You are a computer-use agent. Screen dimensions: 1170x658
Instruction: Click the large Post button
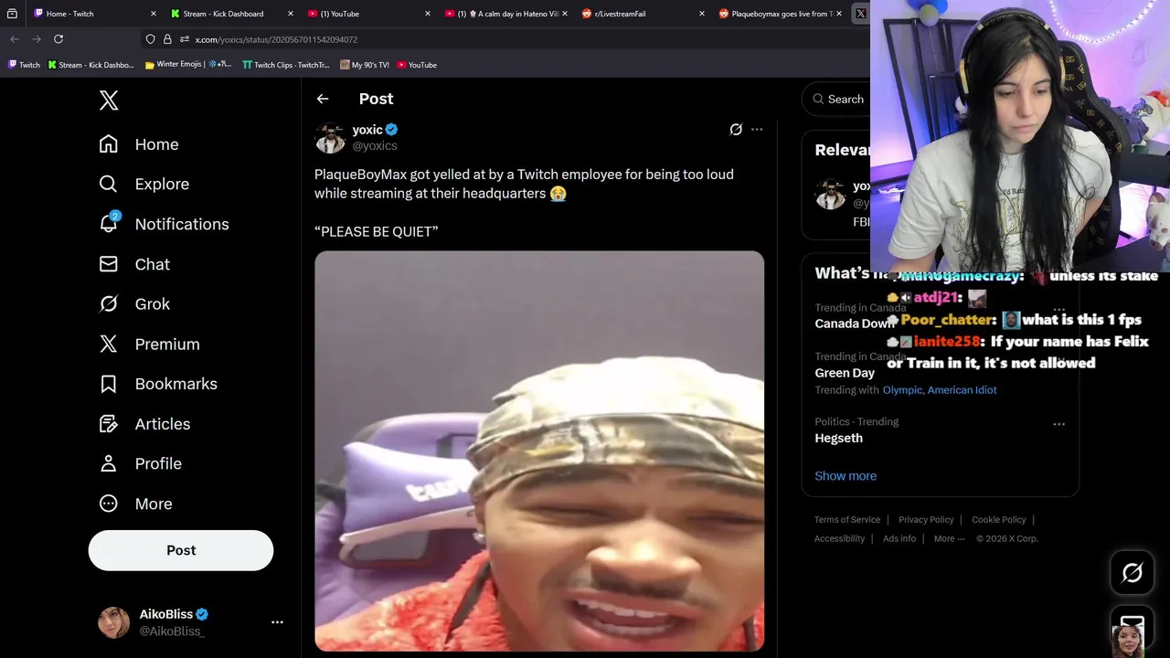click(181, 550)
